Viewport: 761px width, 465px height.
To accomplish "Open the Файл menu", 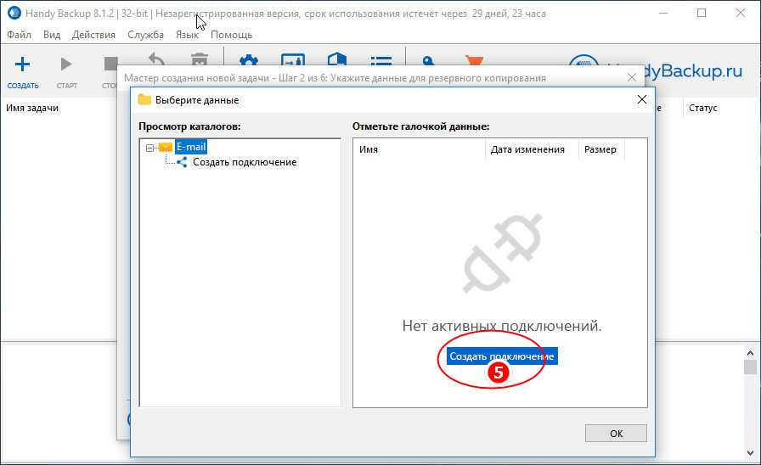I will 19,35.
